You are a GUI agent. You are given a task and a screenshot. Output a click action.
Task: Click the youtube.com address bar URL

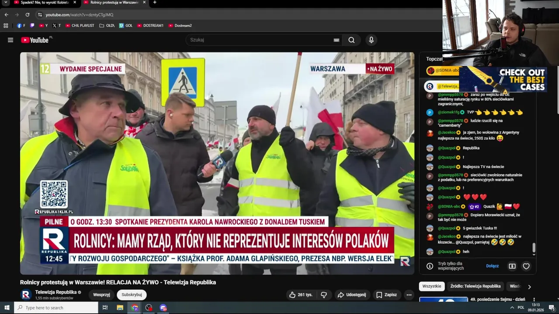(79, 14)
